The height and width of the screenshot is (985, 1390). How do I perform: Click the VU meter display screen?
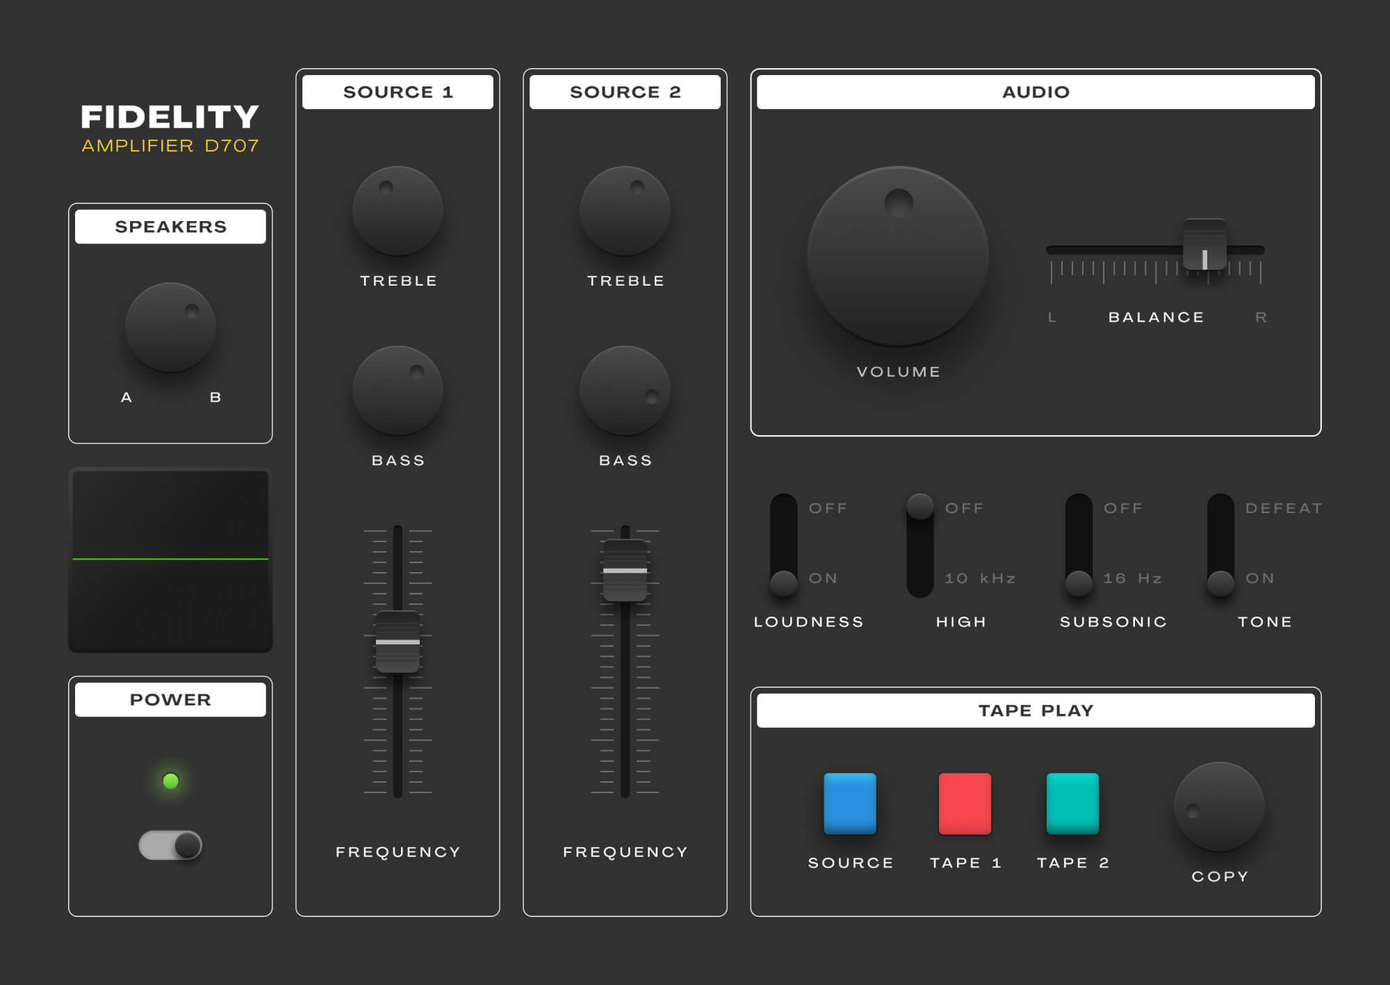170,560
